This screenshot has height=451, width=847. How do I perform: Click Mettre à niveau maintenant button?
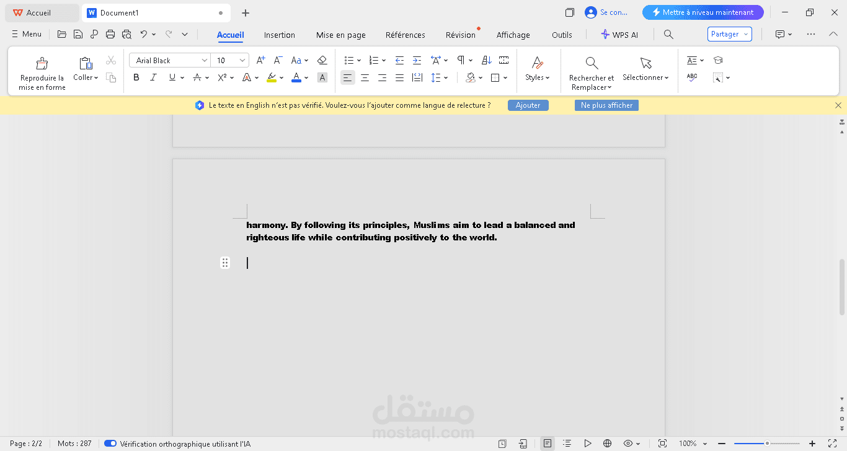click(703, 12)
